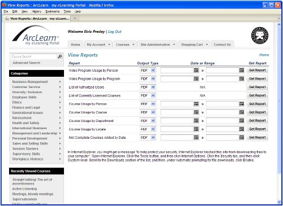Open the My Account navigation tab

(98, 45)
